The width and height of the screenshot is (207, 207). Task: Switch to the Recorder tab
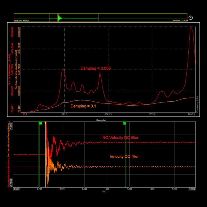102,120
